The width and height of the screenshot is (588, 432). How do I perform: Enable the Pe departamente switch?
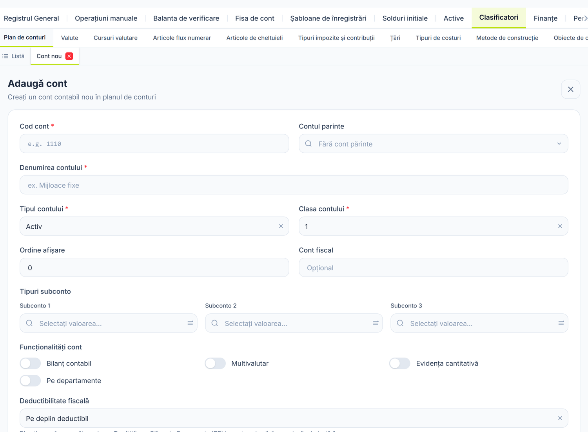(x=30, y=381)
